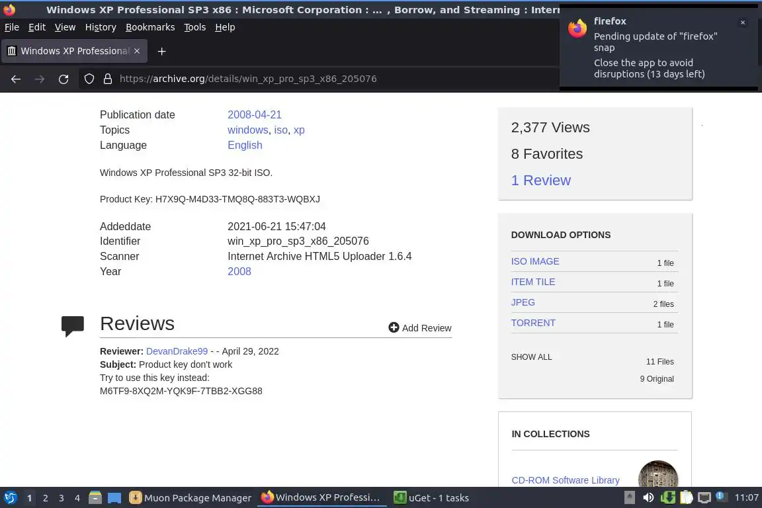
Task: Click the CD-ROM Software Library thumbnail
Action: point(658,474)
